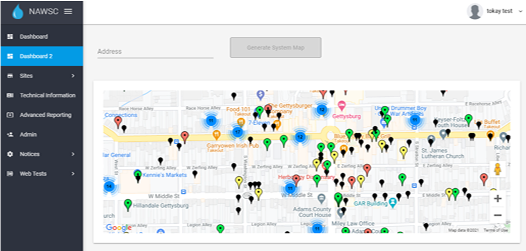Image resolution: width=526 pixels, height=251 pixels.
Task: Click the Notices gear icon
Action: coord(10,154)
